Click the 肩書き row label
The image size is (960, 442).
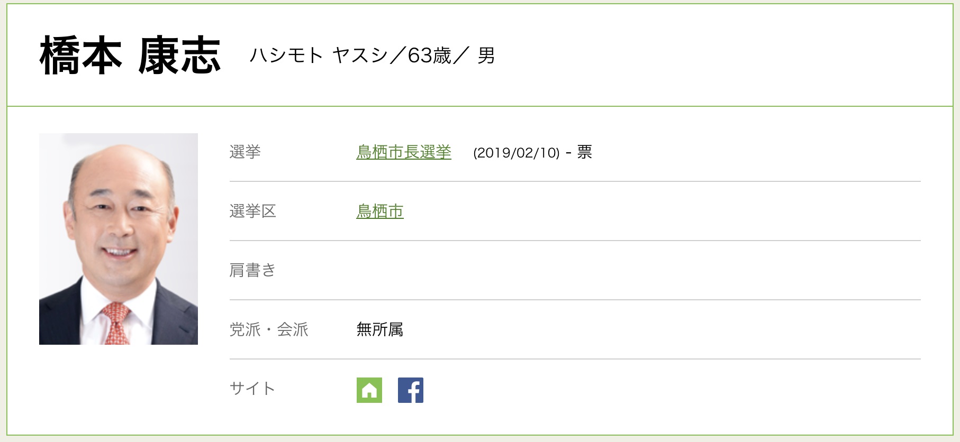[x=252, y=271]
